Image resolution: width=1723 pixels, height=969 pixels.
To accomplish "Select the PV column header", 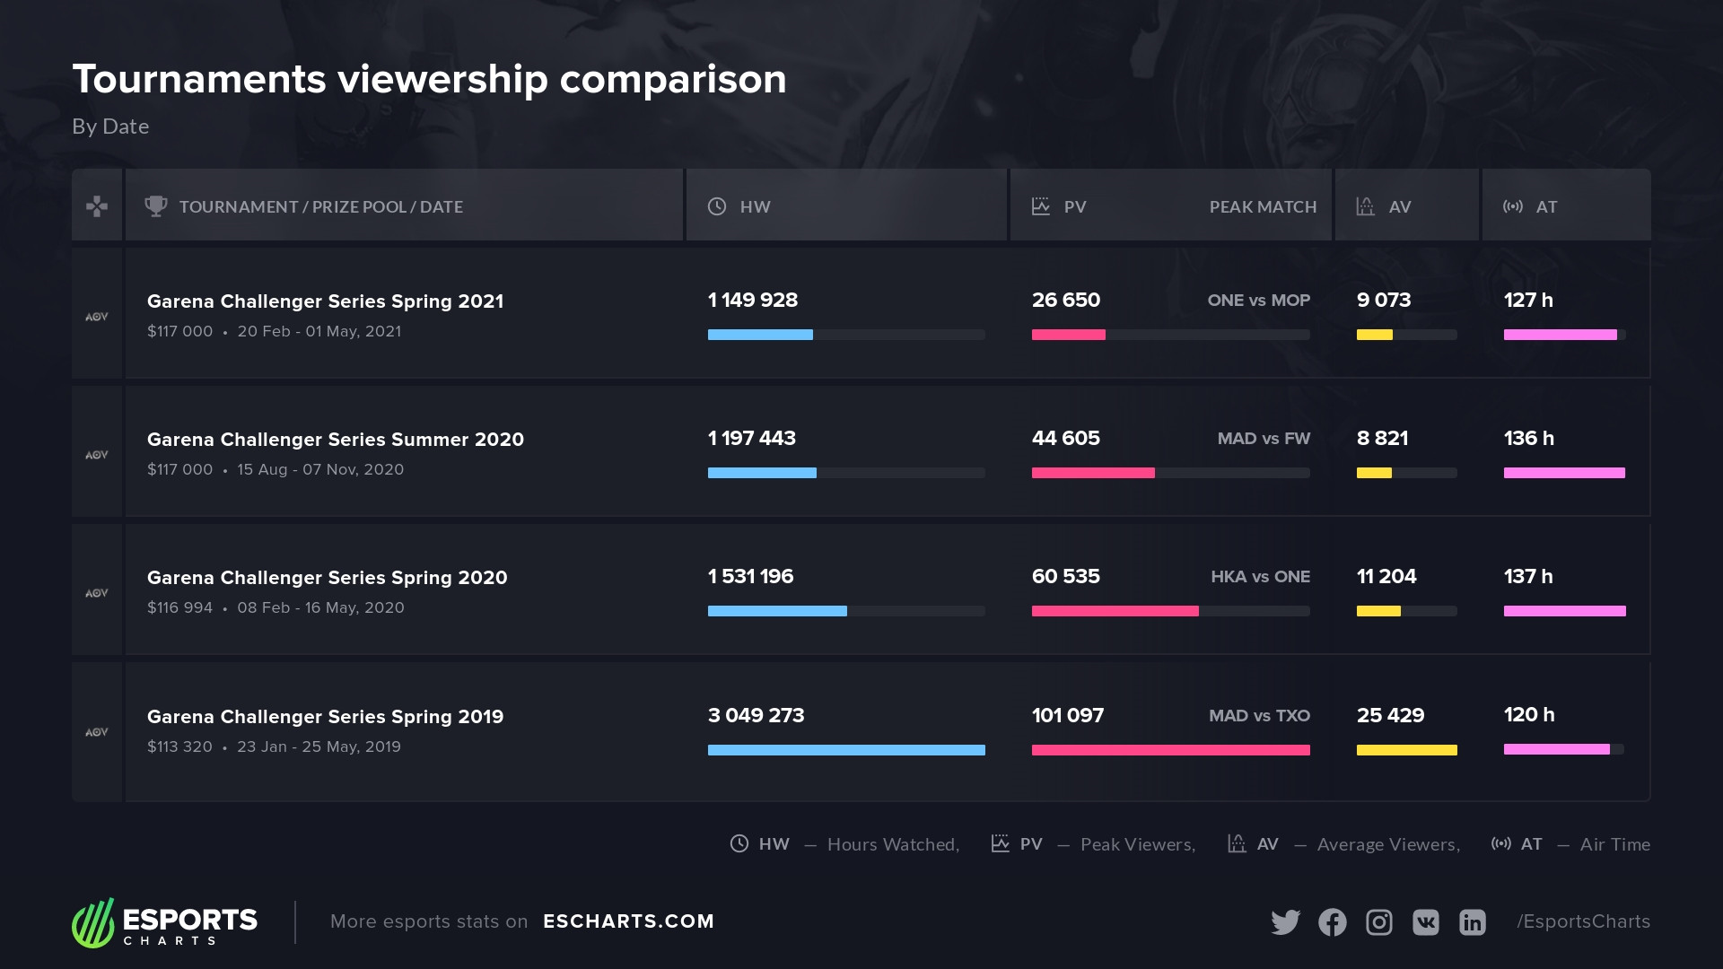I will coord(1074,206).
